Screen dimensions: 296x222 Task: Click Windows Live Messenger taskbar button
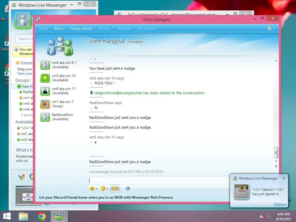[x=58, y=216]
